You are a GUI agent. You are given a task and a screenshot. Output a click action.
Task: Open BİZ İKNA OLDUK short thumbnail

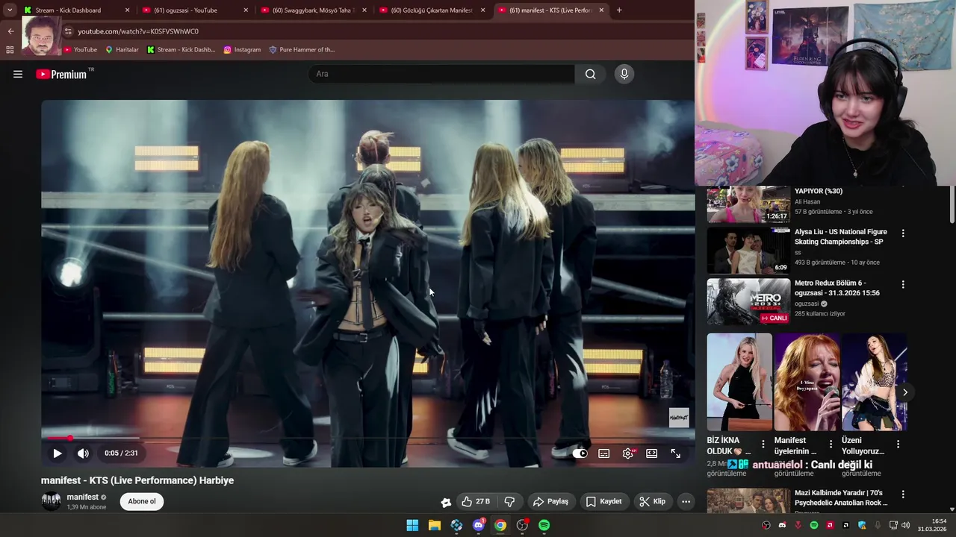pyautogui.click(x=739, y=382)
